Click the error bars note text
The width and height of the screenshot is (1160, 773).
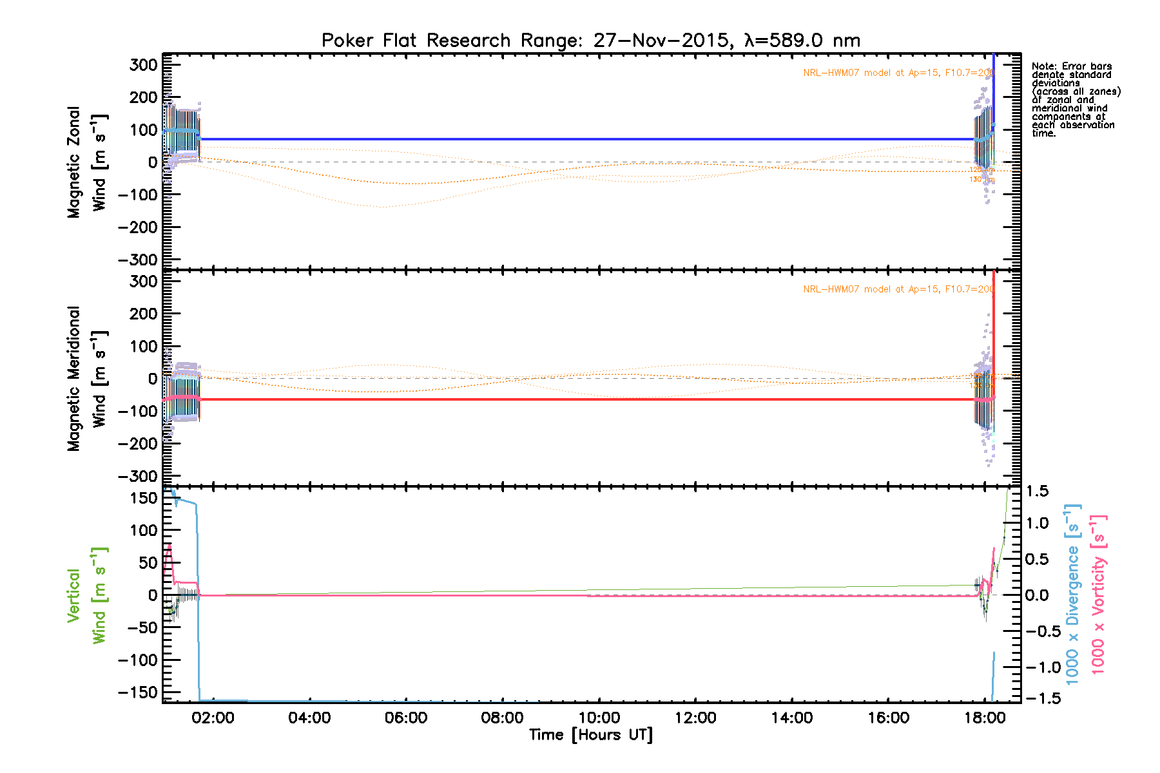[x=1075, y=100]
